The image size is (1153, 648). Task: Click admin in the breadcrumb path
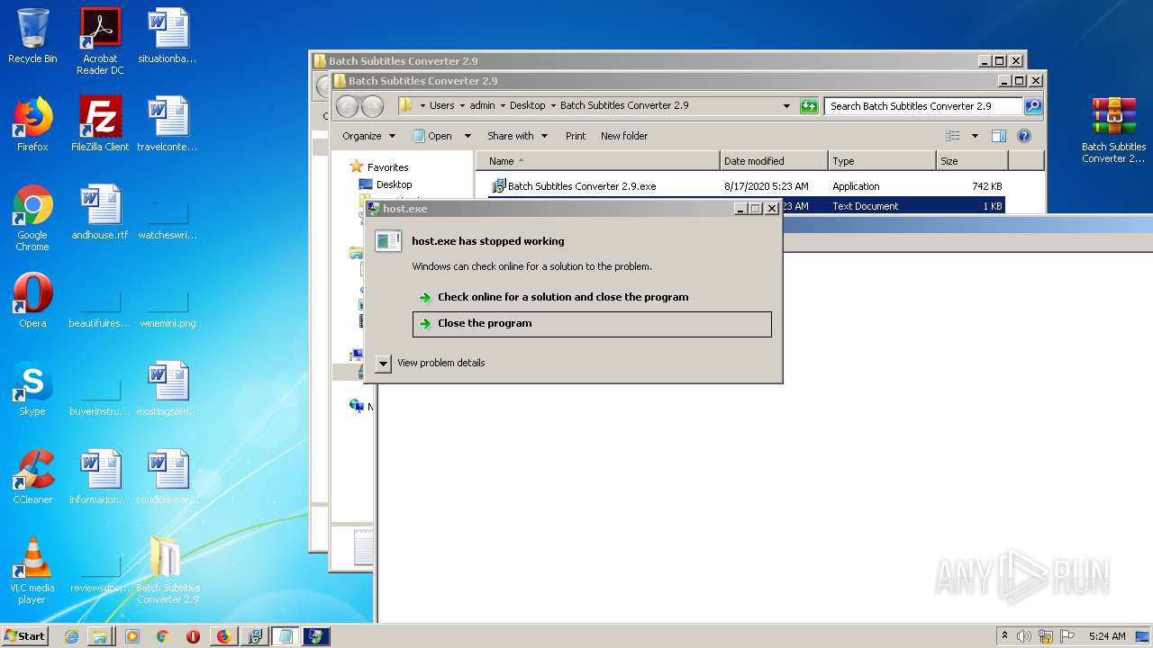pyautogui.click(x=482, y=105)
